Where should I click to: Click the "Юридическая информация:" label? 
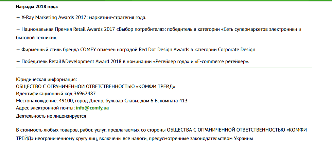click(47, 80)
